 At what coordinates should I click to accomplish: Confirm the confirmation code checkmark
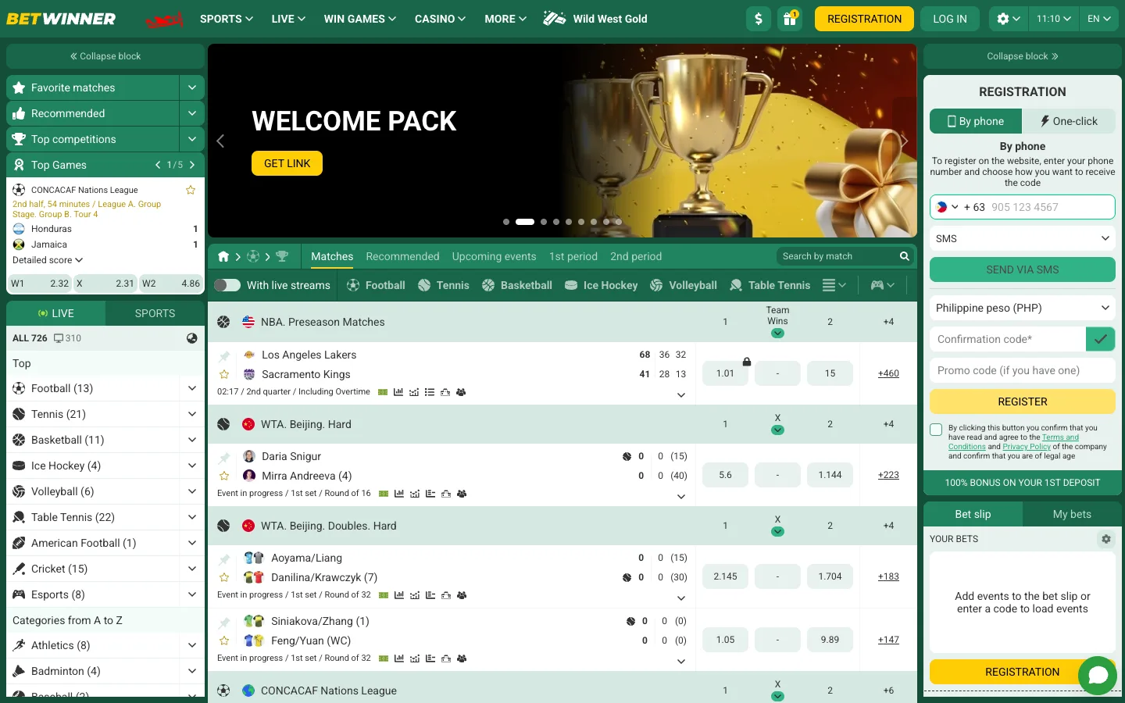1100,339
